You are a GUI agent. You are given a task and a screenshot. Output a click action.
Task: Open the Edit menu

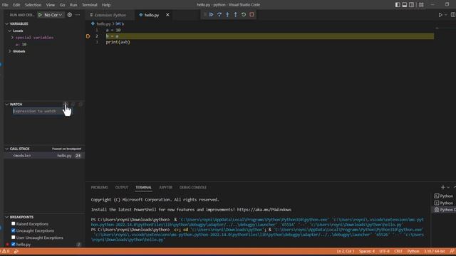pyautogui.click(x=16, y=5)
